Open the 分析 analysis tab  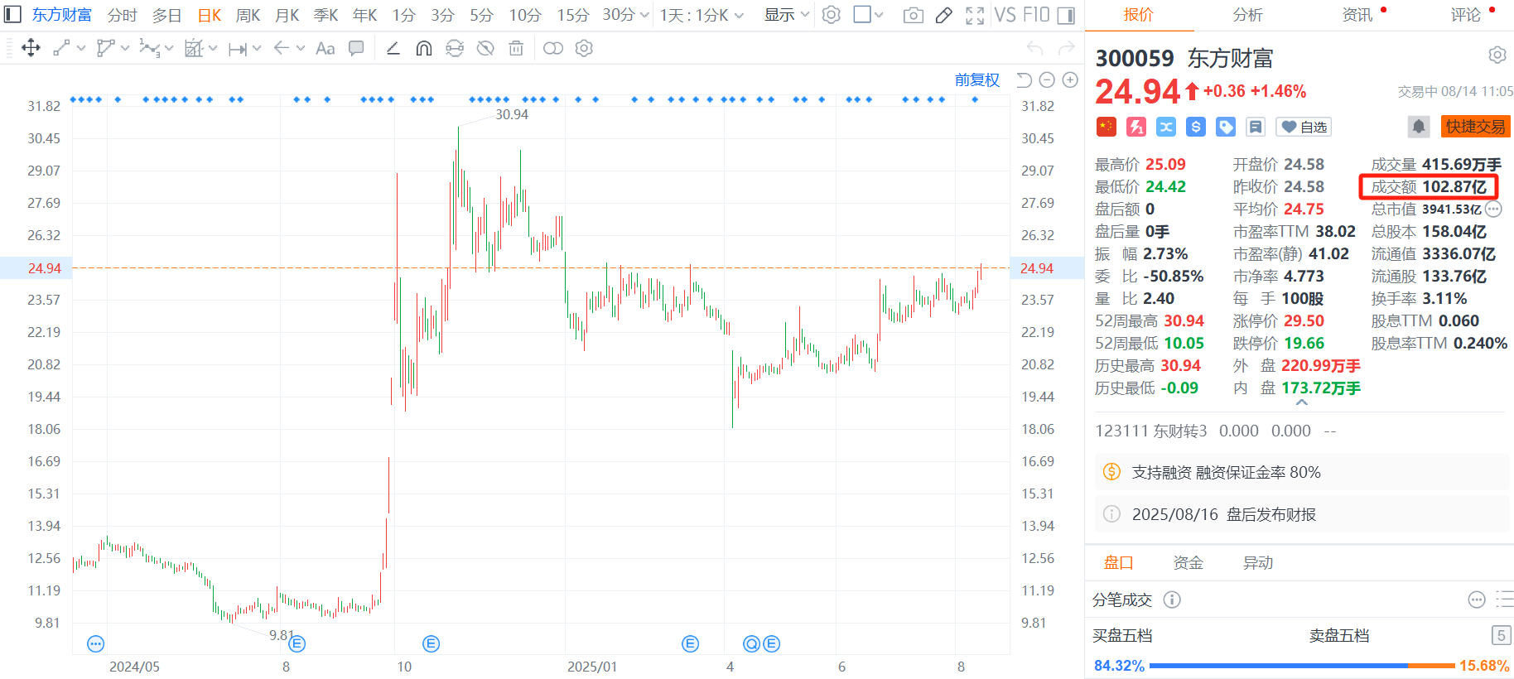1247,15
